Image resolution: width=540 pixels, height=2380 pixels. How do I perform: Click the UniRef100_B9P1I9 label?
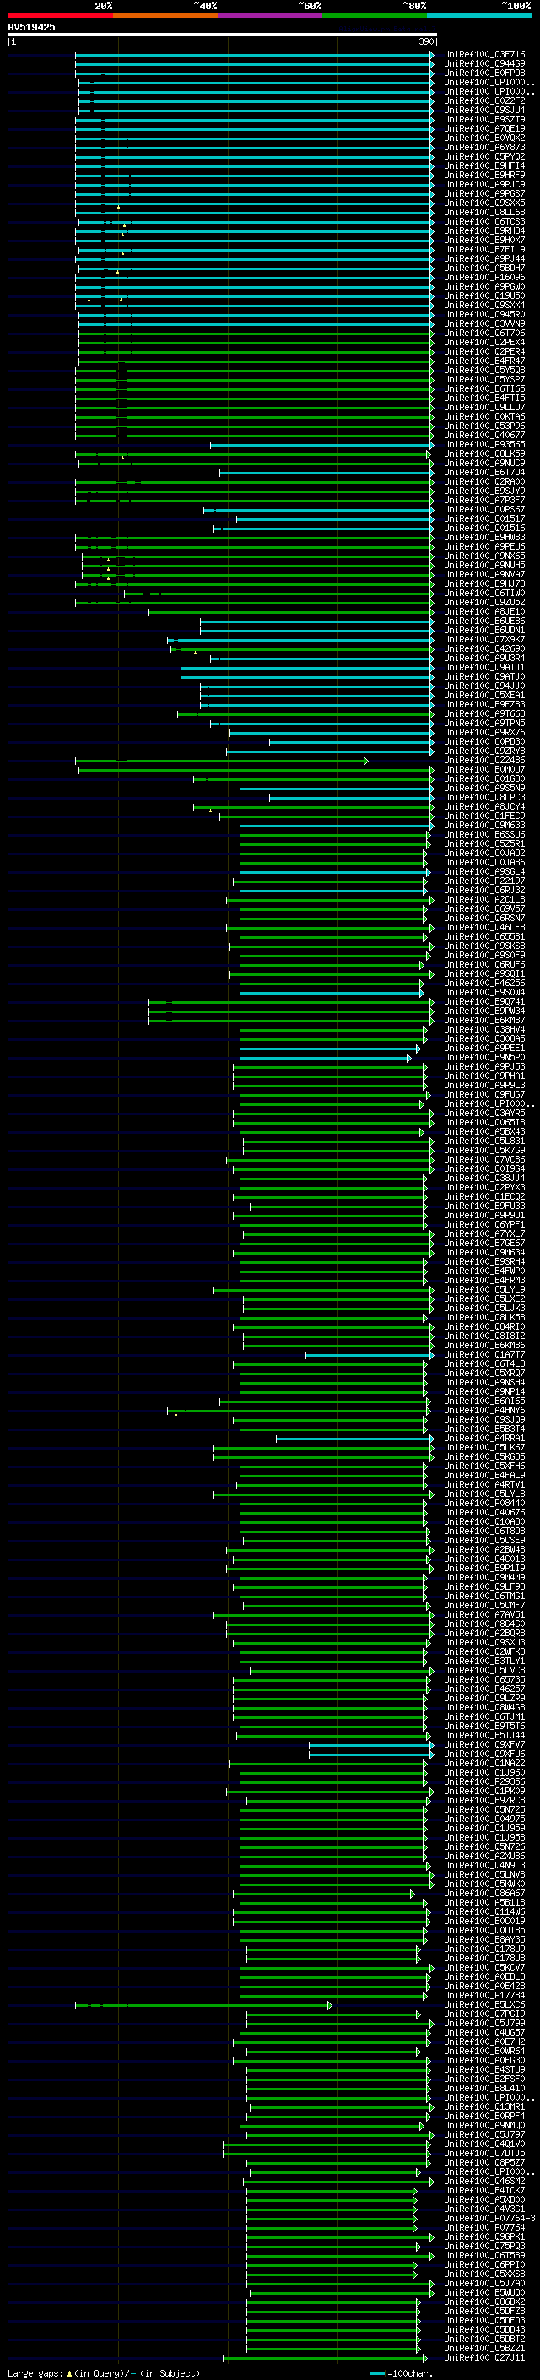pyautogui.click(x=483, y=1568)
